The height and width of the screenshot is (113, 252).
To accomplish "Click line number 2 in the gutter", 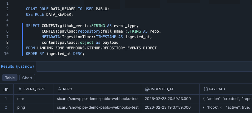I will 7,9.
